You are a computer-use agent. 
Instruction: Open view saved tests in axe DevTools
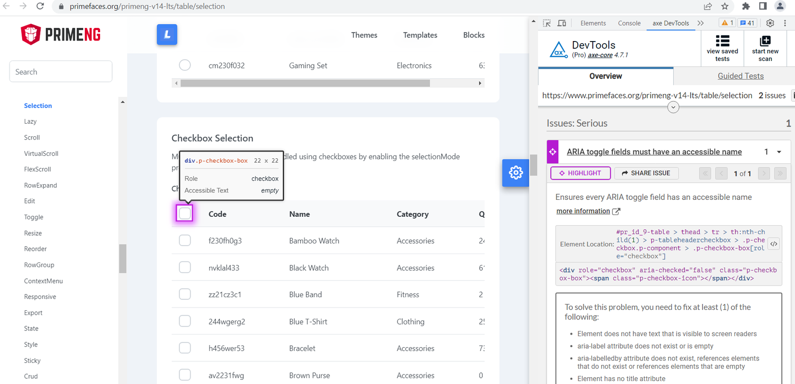click(x=722, y=48)
